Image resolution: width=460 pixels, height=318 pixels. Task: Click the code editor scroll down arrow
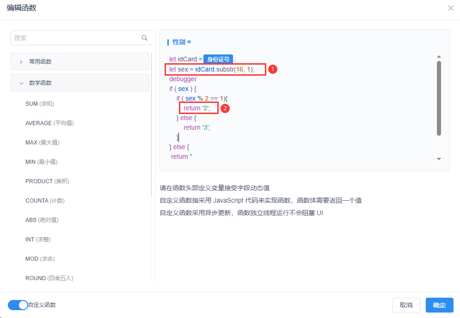(x=439, y=159)
